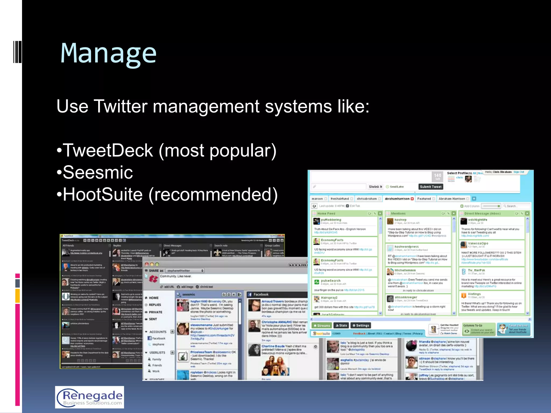
Task: Refresh the Direct Message (Inbox) column
Action: [x=517, y=213]
